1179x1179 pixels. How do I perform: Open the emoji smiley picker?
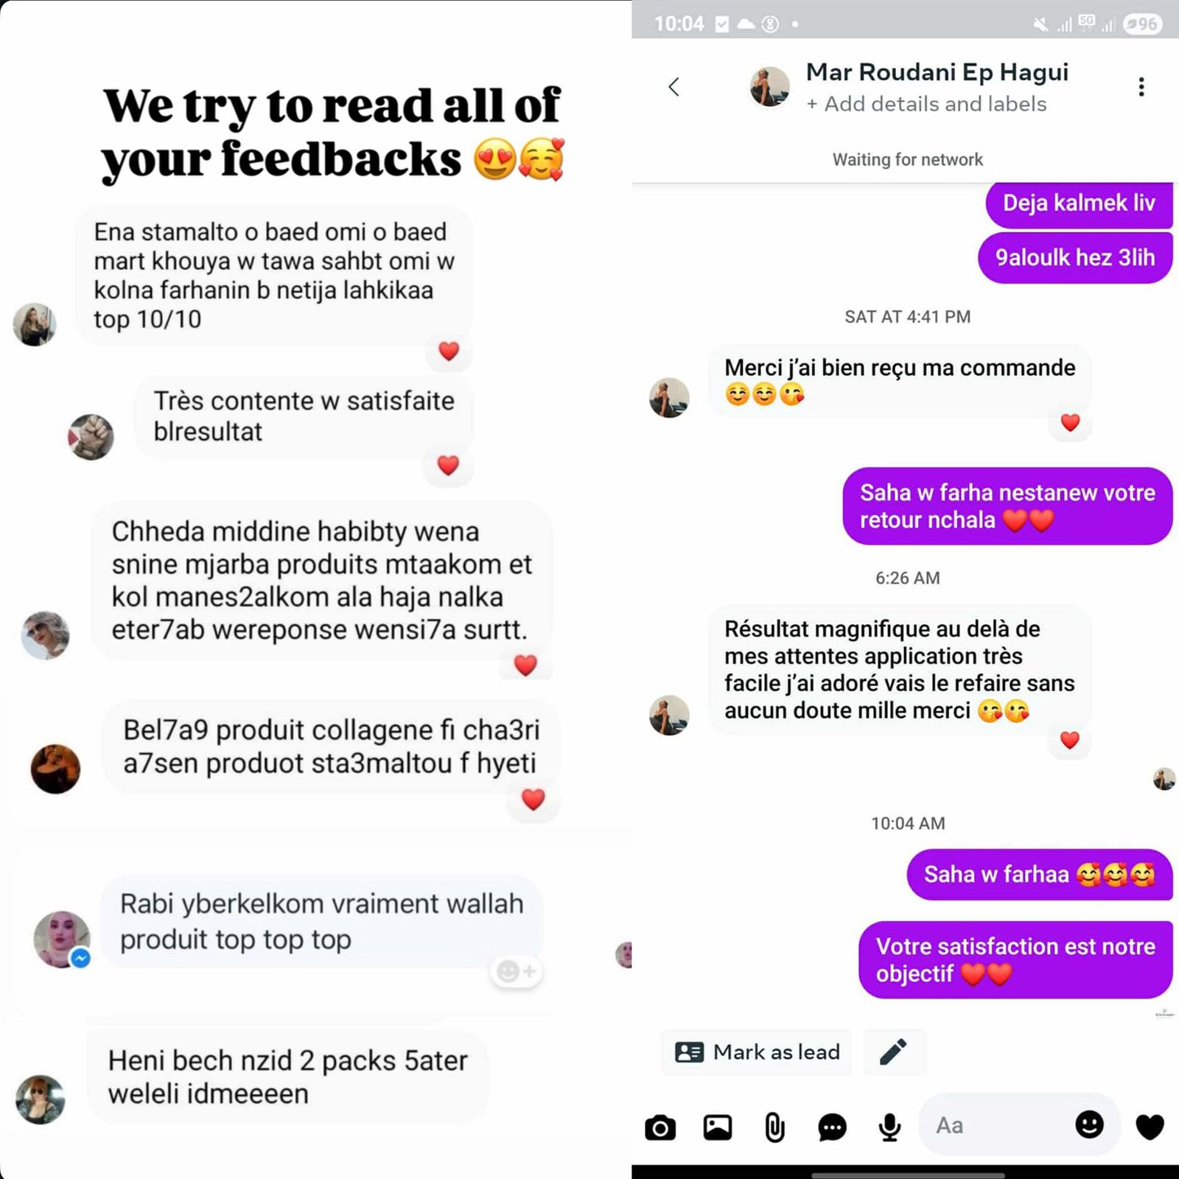tap(1089, 1124)
